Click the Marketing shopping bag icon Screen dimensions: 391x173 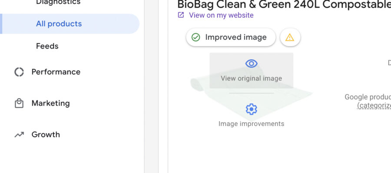tap(19, 103)
